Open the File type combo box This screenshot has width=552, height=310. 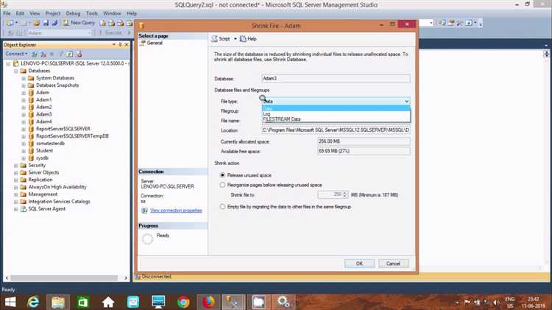pyautogui.click(x=336, y=101)
